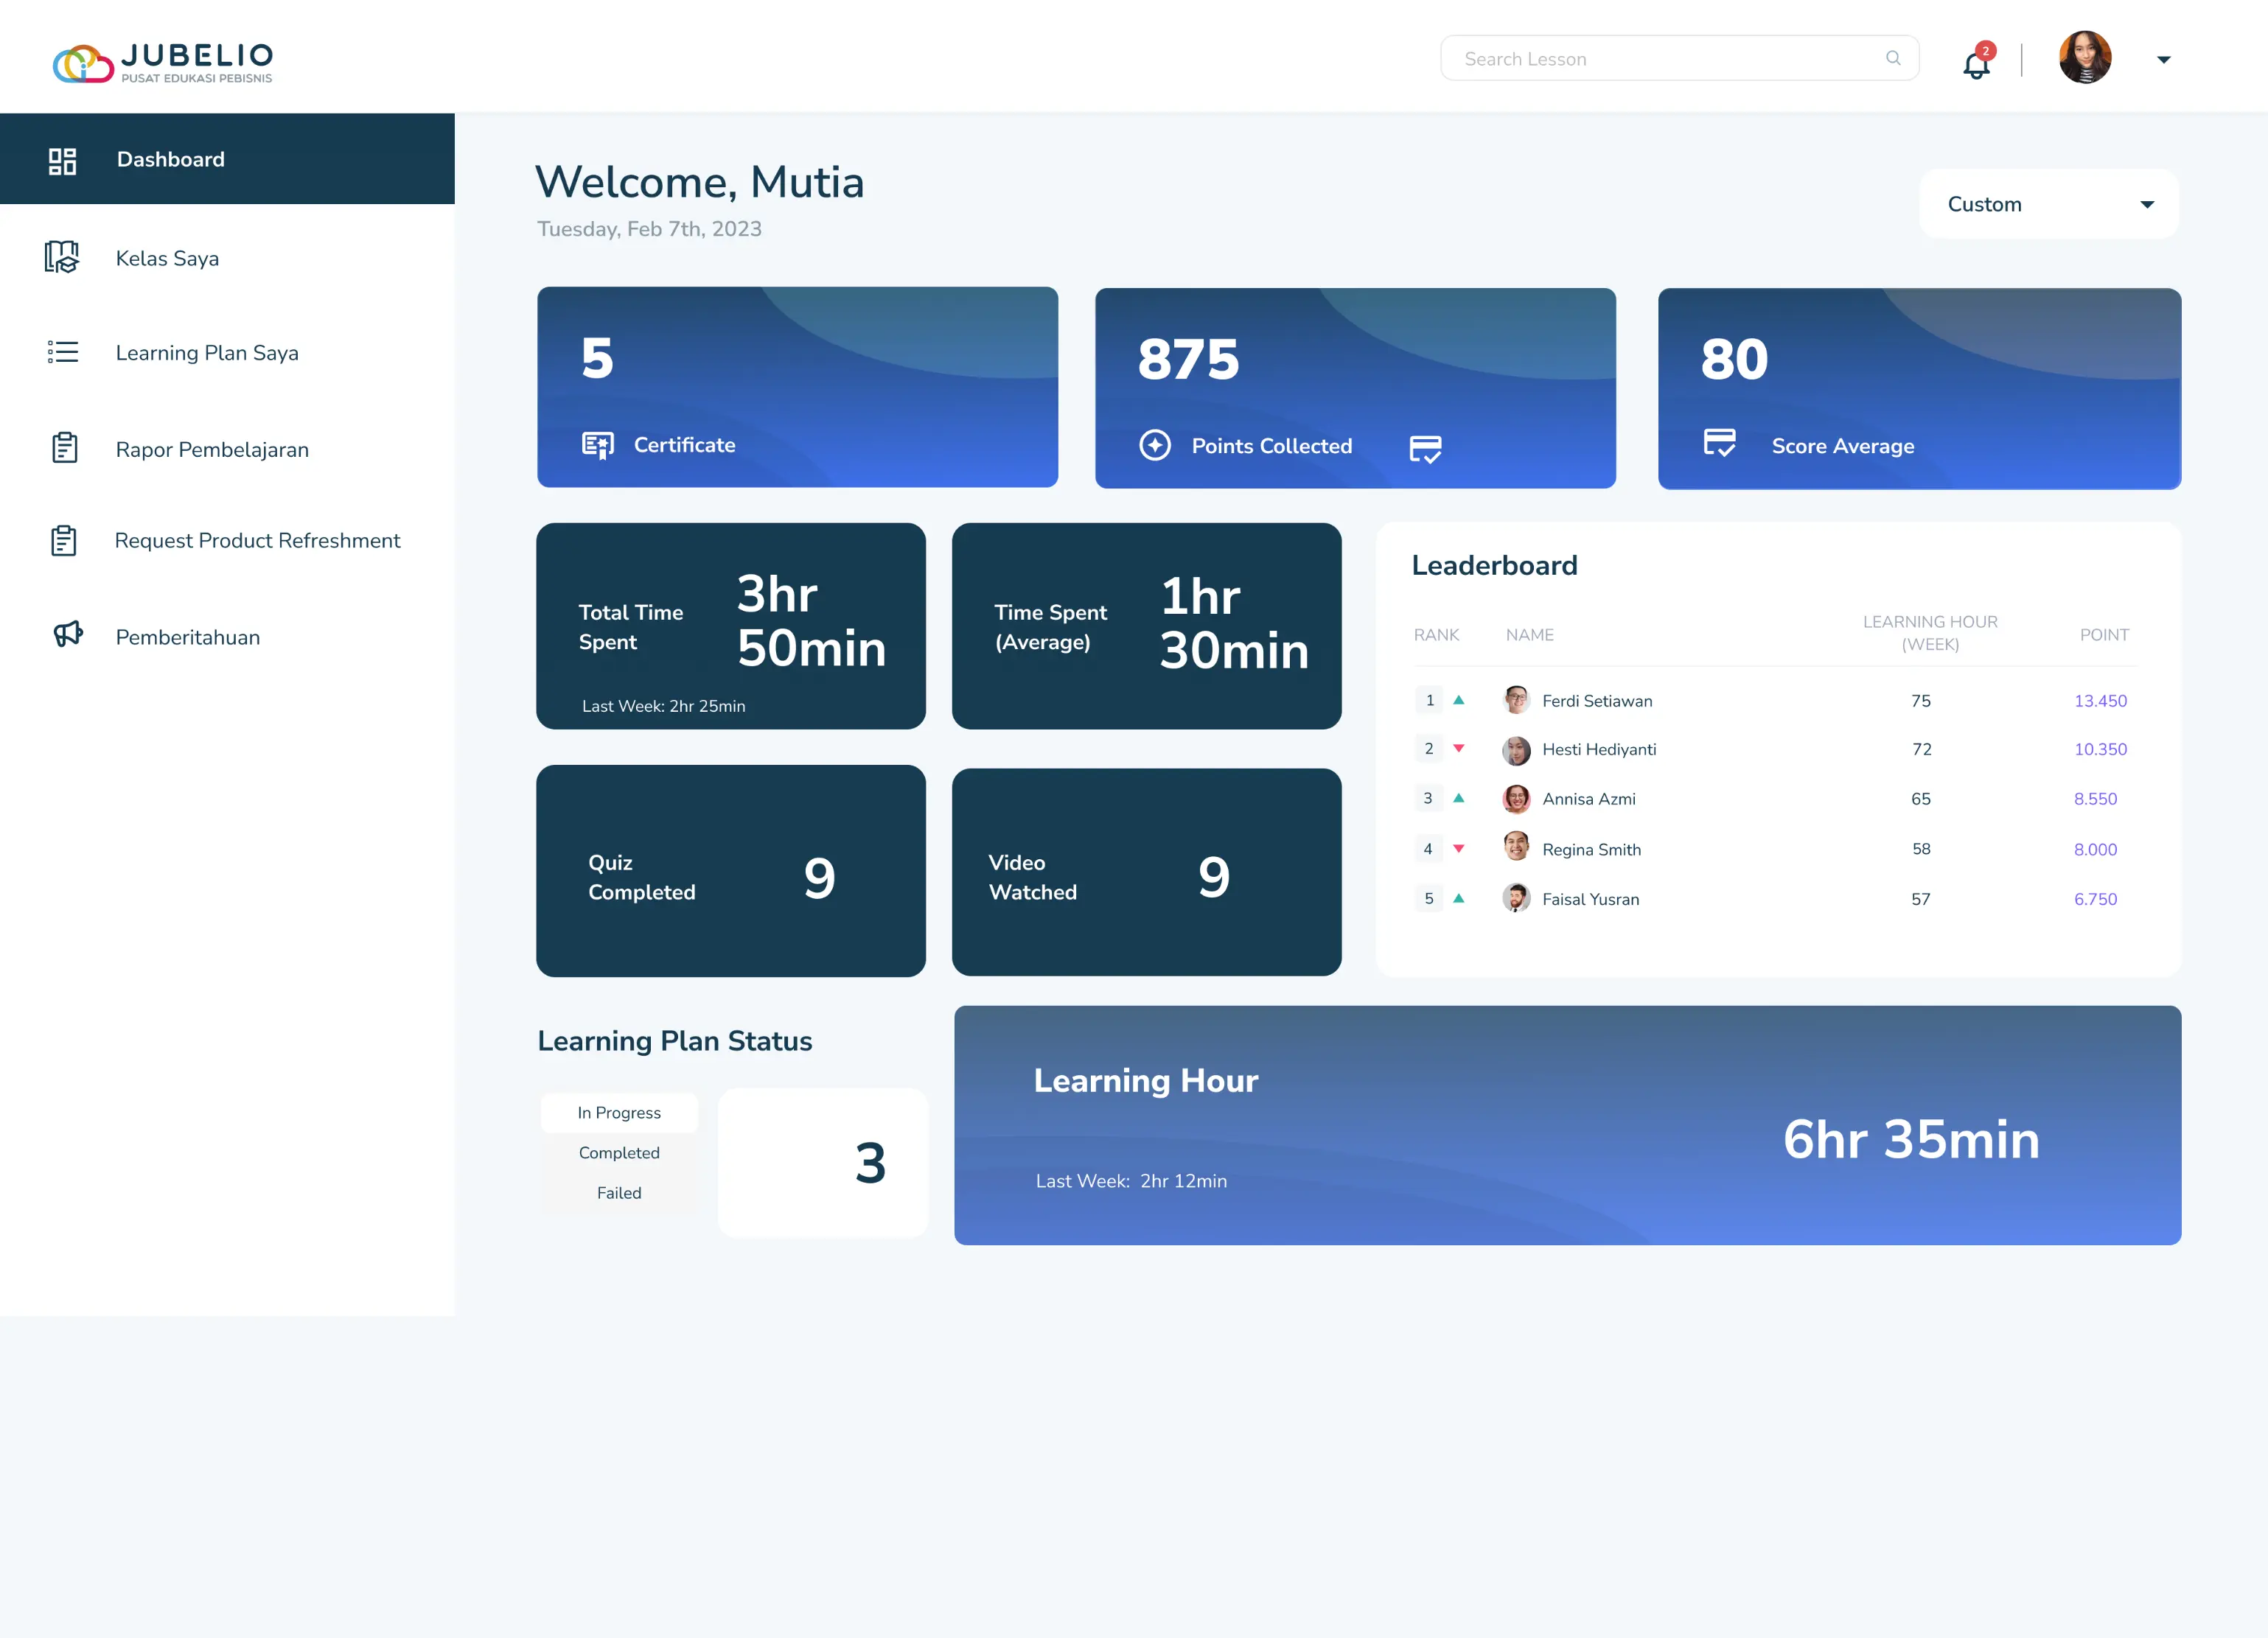This screenshot has height=1638, width=2268.
Task: Click the Rapor Pembelajaran clipboard icon
Action: [64, 448]
